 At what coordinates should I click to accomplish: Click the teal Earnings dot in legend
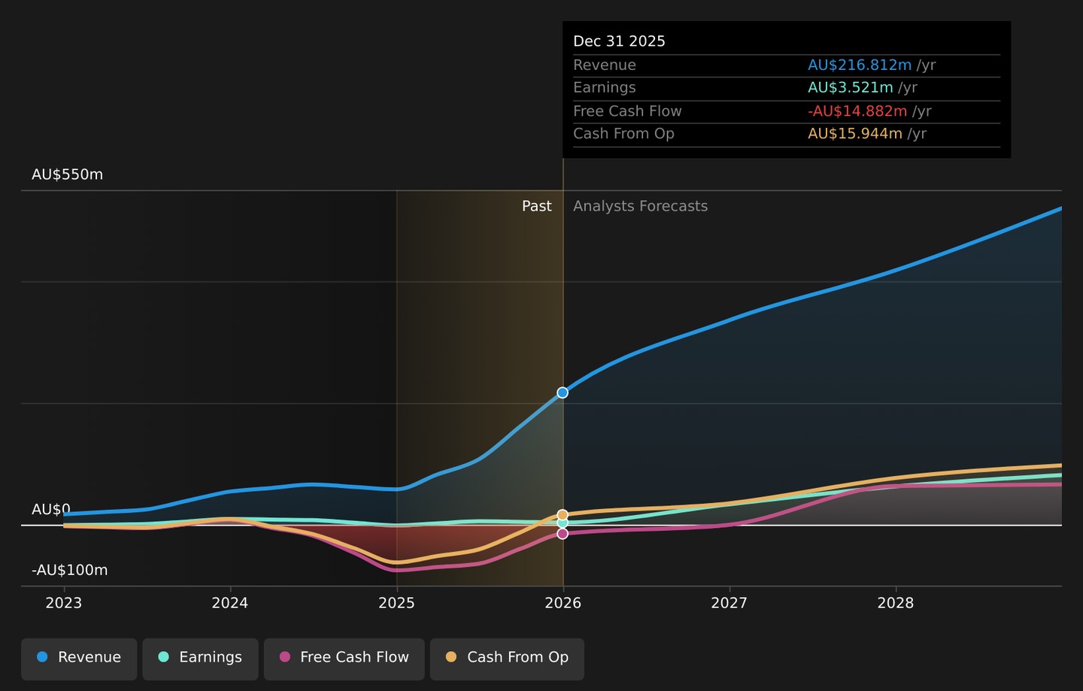(163, 657)
